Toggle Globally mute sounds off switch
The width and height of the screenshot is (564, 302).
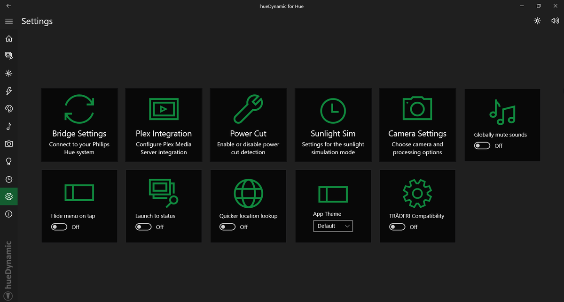click(482, 145)
